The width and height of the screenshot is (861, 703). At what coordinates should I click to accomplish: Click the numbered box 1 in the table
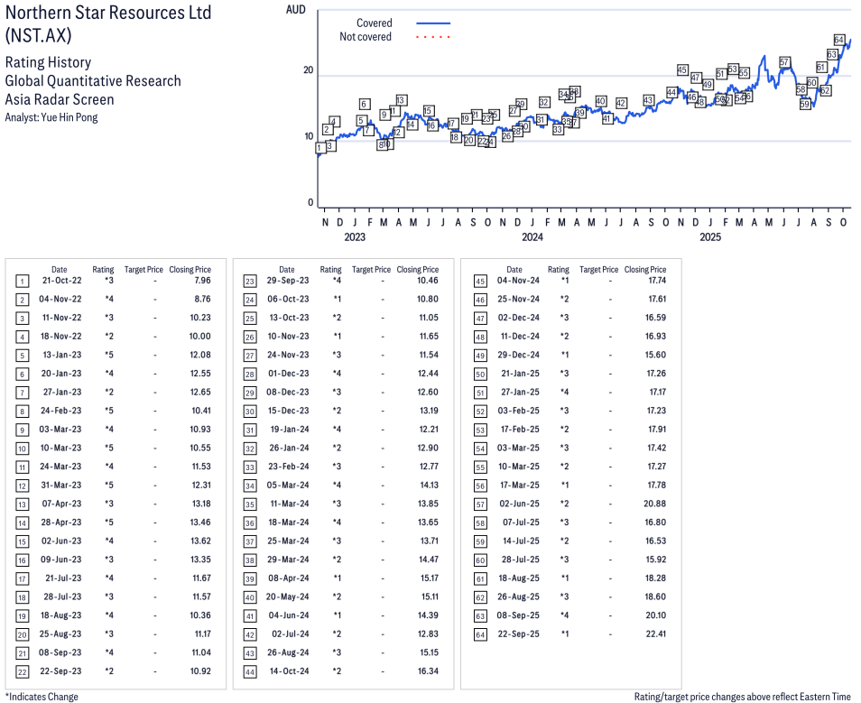(x=22, y=281)
